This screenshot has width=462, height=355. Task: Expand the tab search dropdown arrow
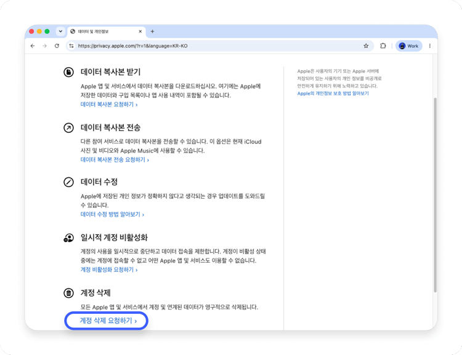(60, 31)
